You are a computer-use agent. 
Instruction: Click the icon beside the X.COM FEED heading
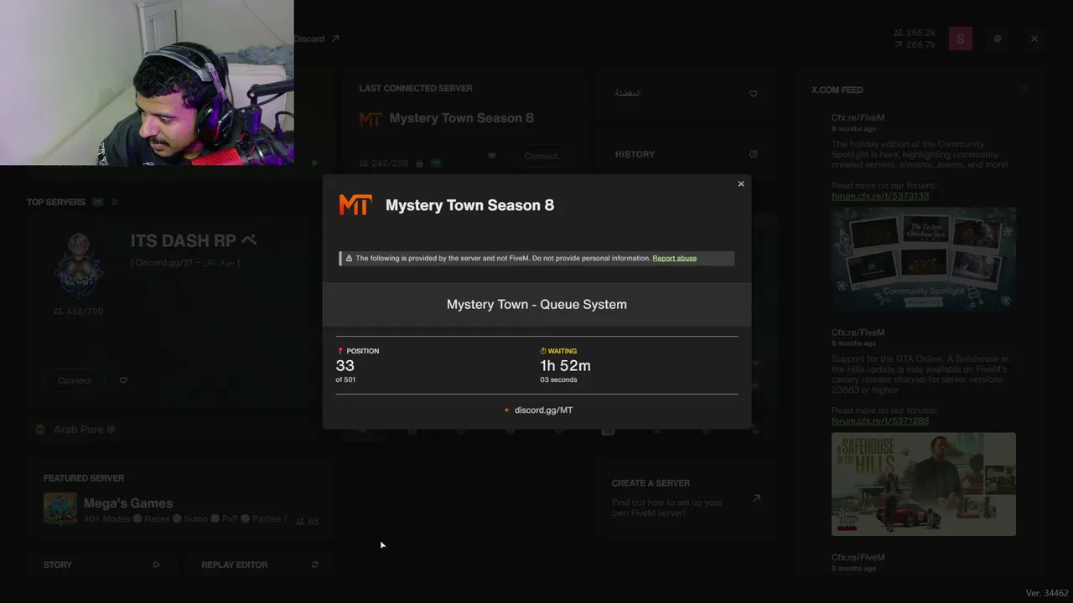click(1024, 90)
